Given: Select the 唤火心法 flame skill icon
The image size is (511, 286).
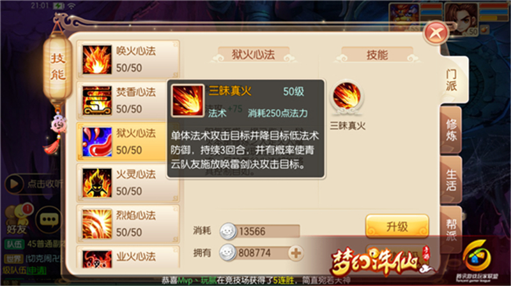Looking at the screenshot, I should tap(97, 59).
